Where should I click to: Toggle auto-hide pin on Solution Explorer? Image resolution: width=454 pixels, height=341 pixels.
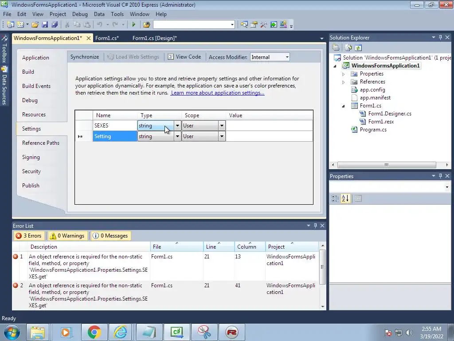pyautogui.click(x=440, y=37)
